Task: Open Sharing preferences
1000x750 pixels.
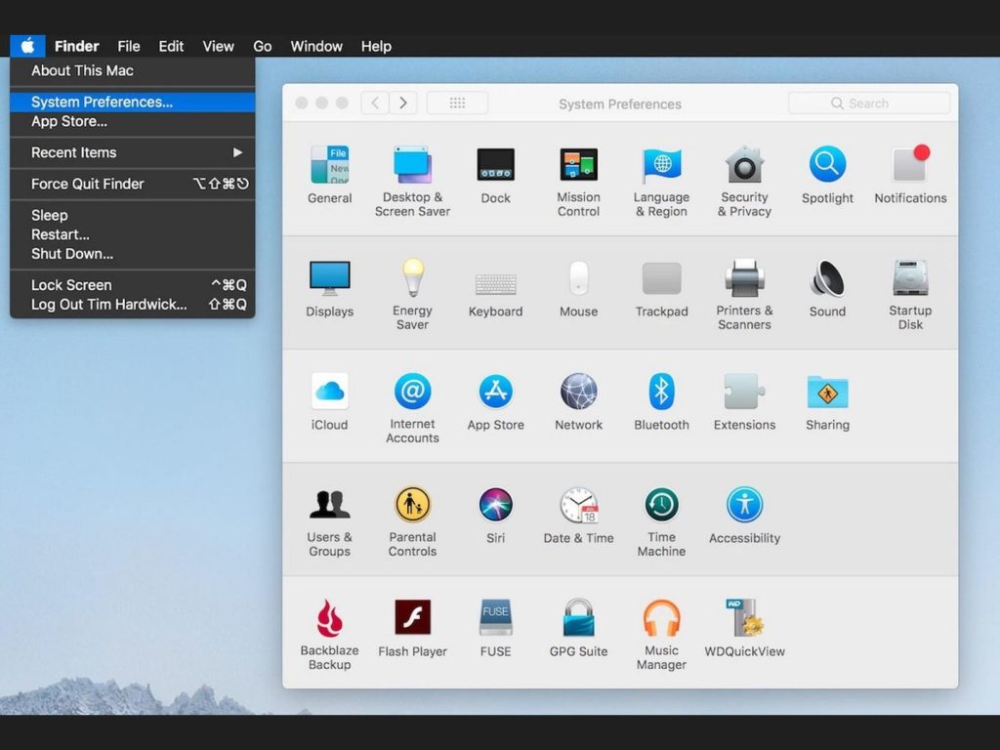Action: coord(827,391)
